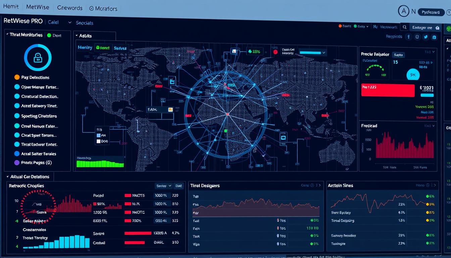451x258 pixels.
Task: Click the search magnifier icon
Action: click(x=405, y=28)
